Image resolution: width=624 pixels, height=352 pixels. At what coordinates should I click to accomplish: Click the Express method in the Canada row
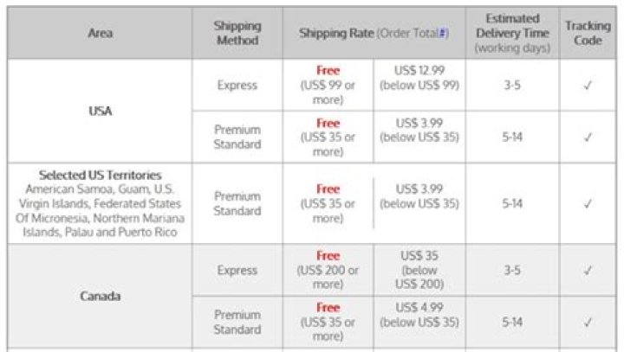pyautogui.click(x=237, y=270)
